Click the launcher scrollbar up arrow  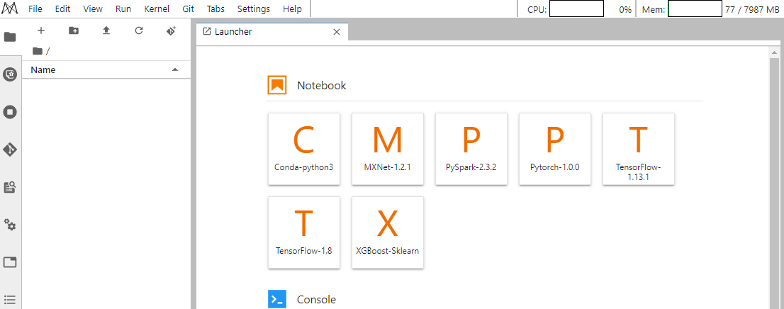(x=774, y=52)
